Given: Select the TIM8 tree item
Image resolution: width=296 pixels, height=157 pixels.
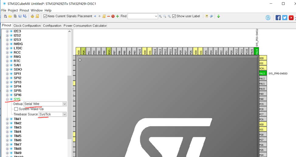Looking at the screenshot, I should click(18, 149).
